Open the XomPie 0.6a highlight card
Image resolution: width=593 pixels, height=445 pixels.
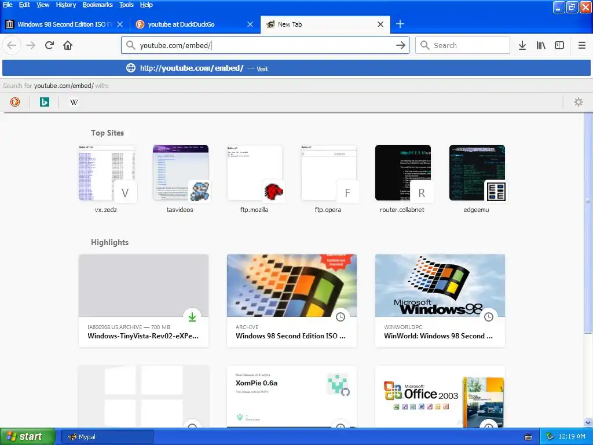click(x=292, y=396)
